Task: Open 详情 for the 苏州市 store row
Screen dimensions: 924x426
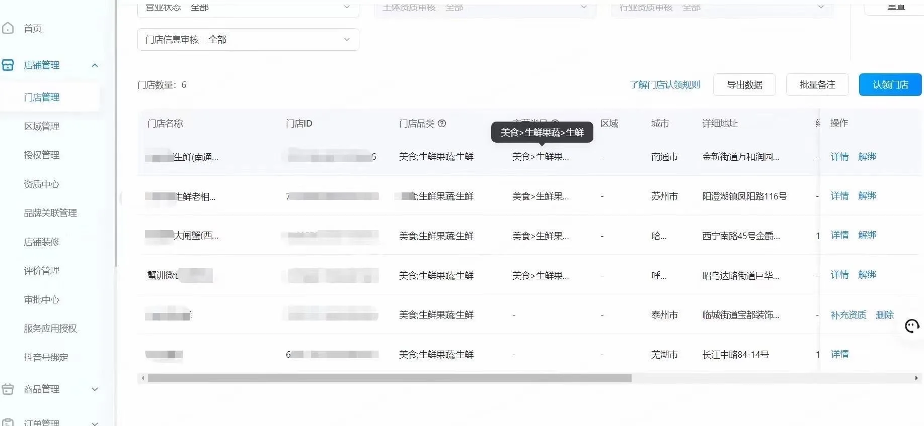Action: (x=839, y=196)
